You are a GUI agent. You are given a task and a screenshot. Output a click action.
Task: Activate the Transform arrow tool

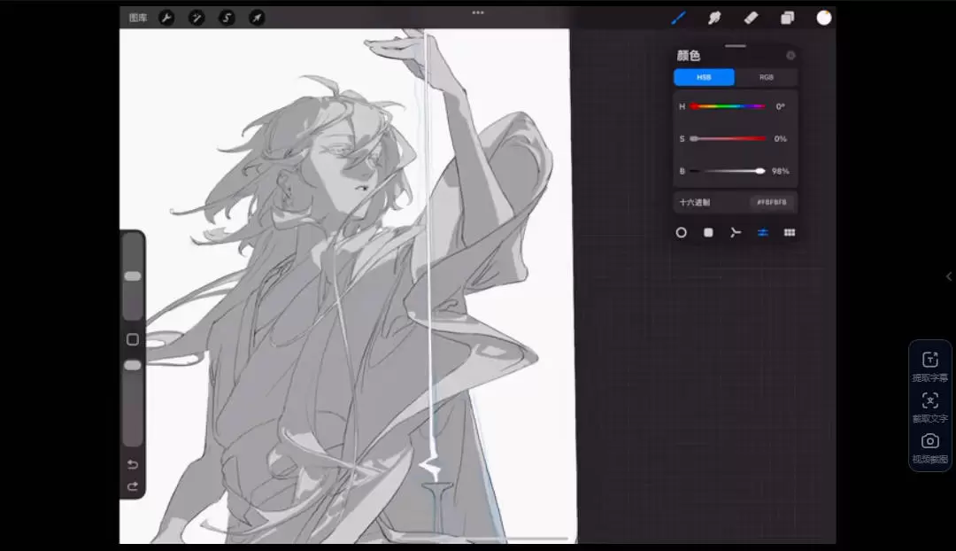point(257,18)
